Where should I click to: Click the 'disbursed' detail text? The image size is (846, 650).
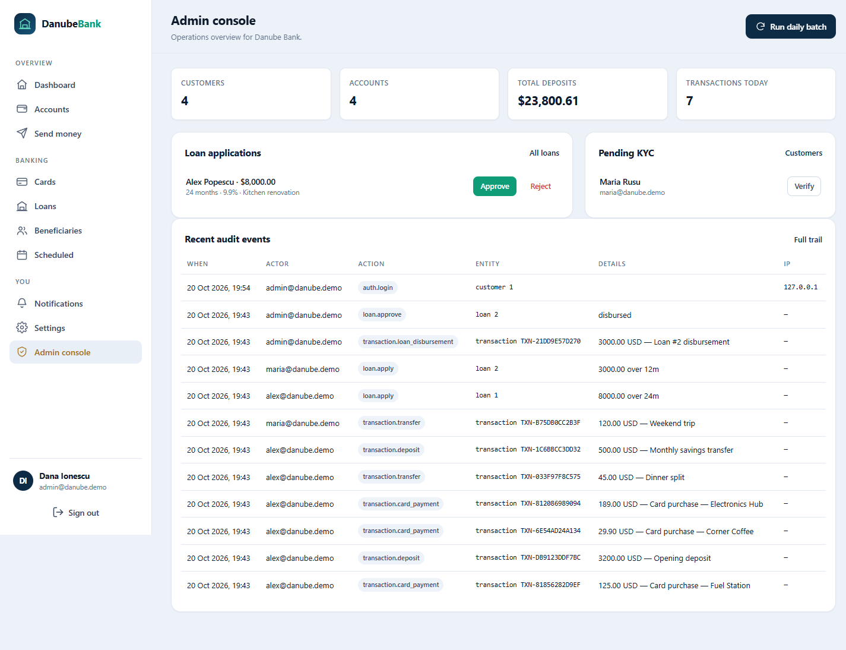click(x=614, y=315)
